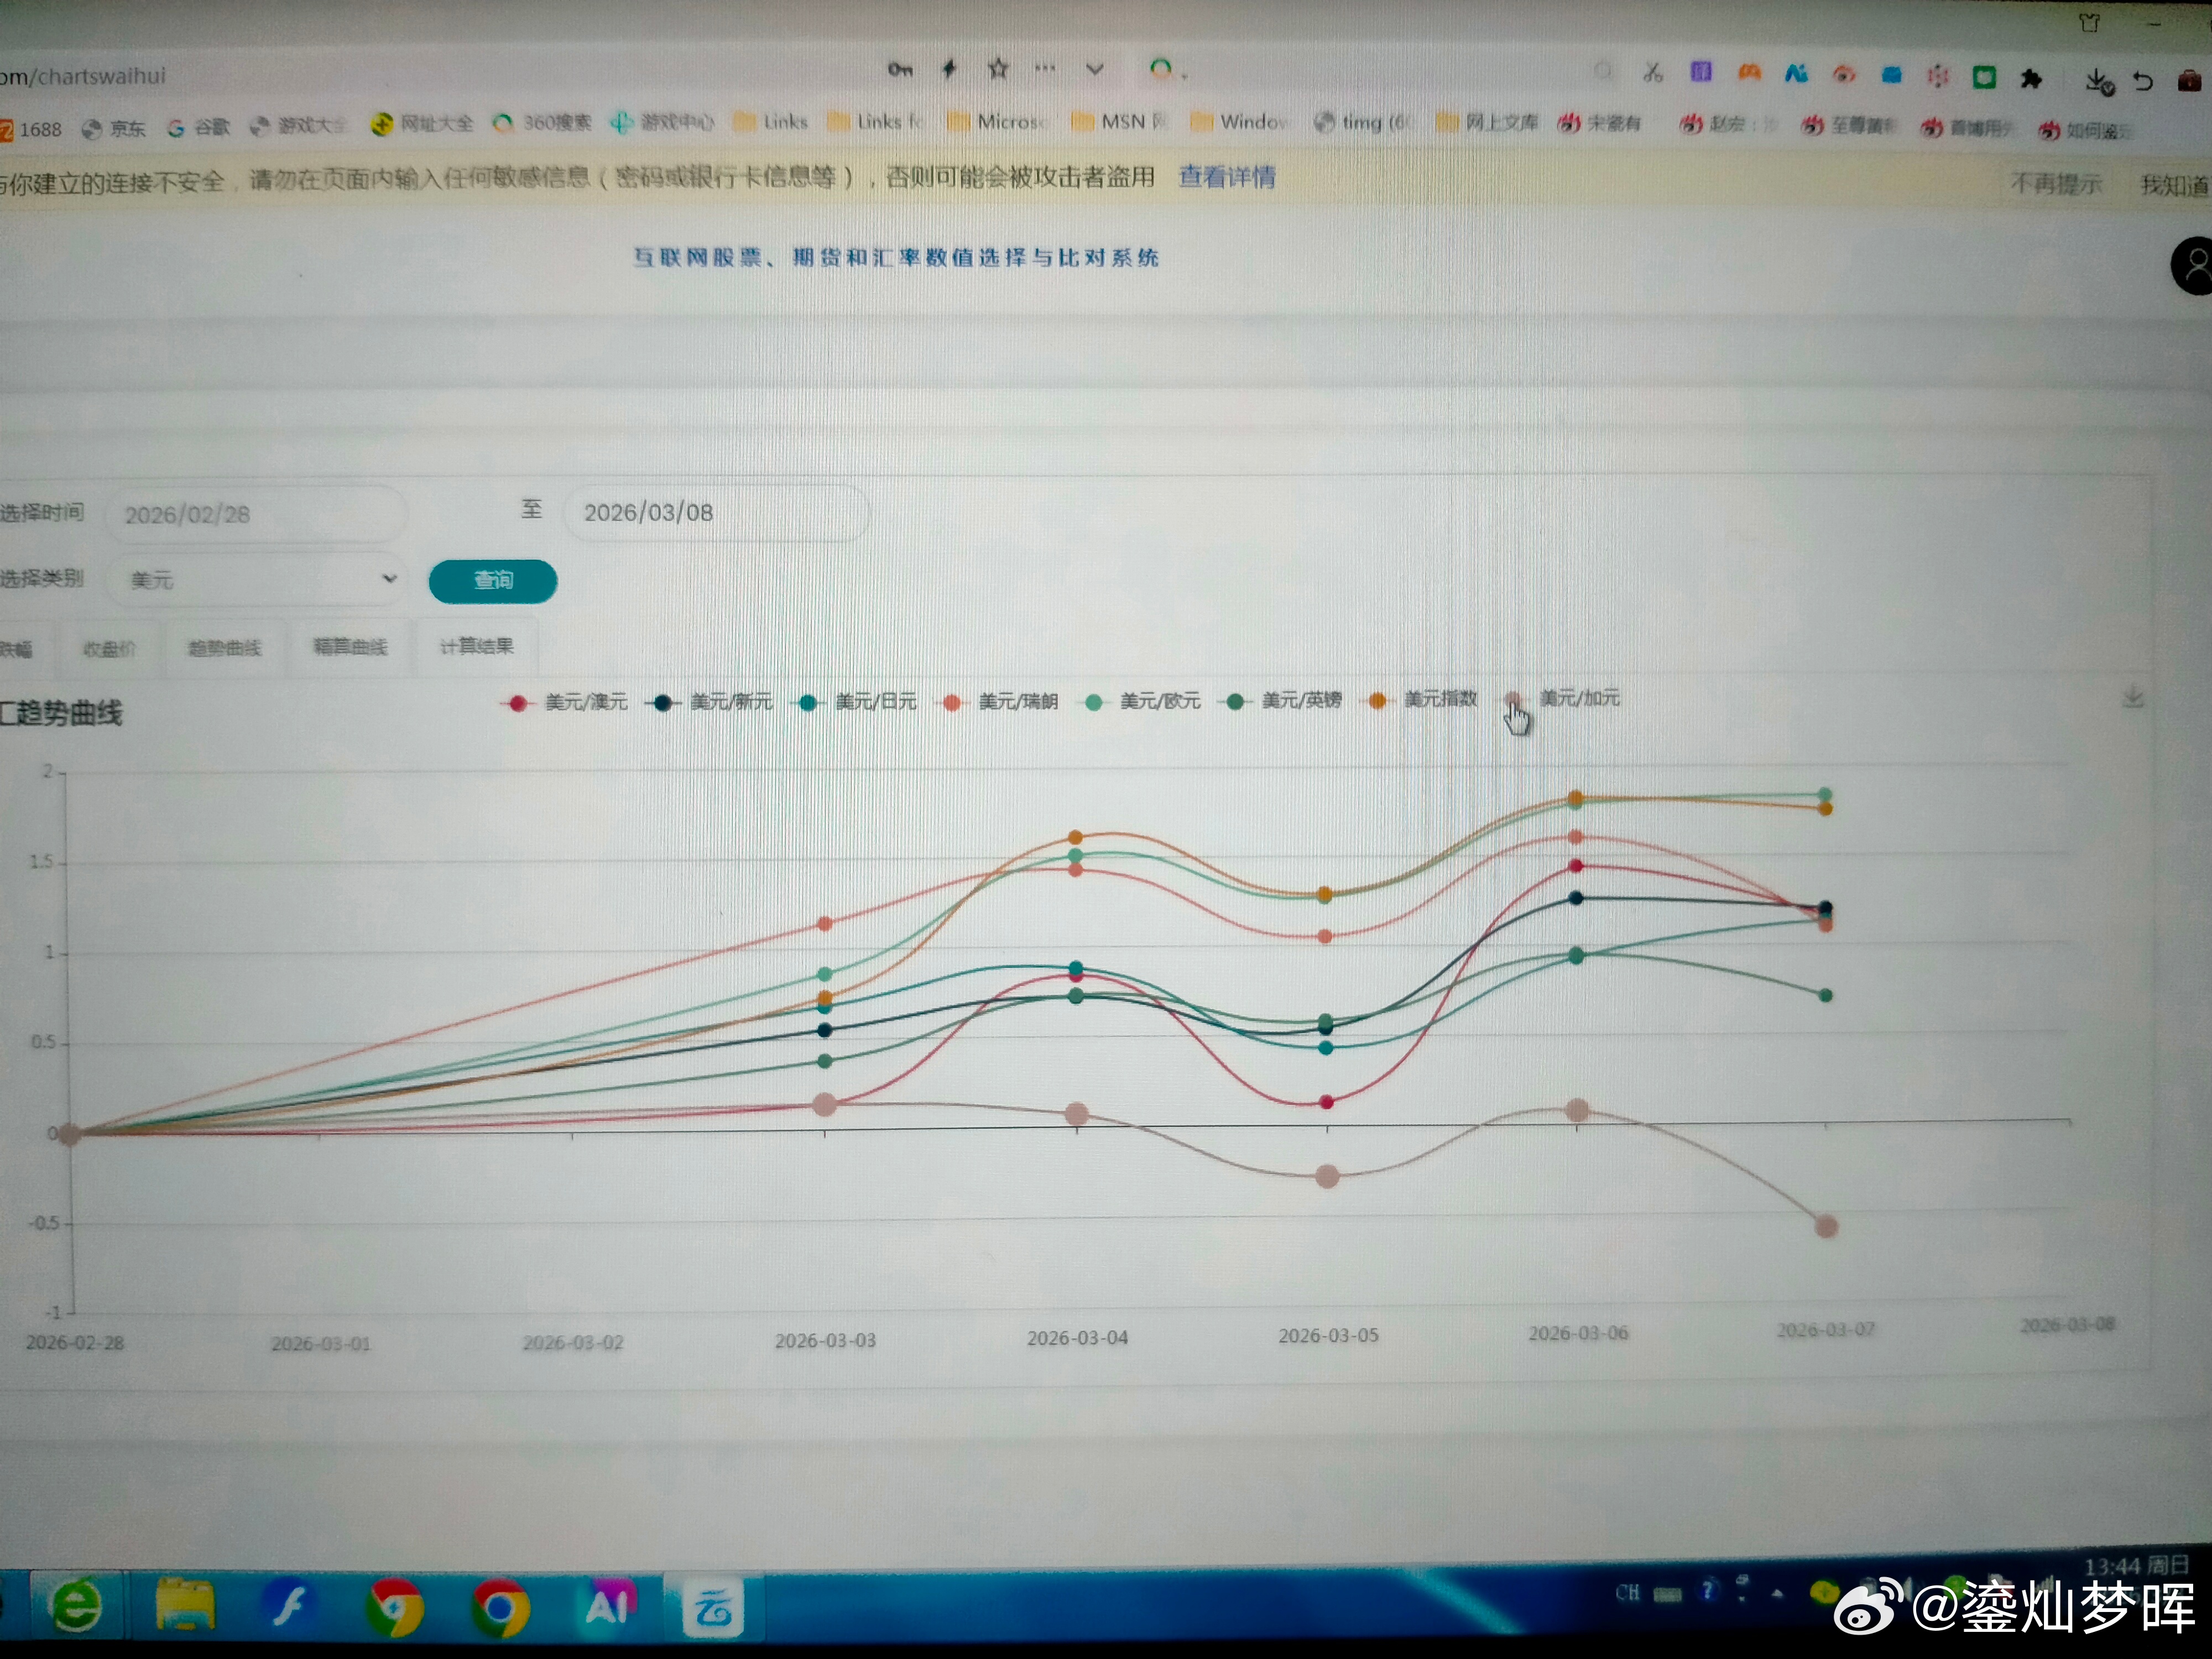Image resolution: width=2212 pixels, height=1659 pixels.
Task: Click the 查询 query button
Action: tap(493, 580)
